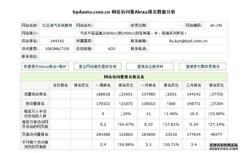Click the ↑21073 change cell

(x=126, y=104)
